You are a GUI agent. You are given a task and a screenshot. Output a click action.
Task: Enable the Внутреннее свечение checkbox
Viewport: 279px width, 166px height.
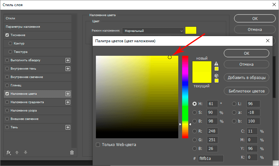click(7, 77)
